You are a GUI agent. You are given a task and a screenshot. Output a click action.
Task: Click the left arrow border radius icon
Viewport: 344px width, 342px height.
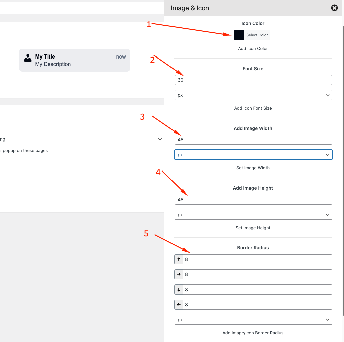tap(179, 305)
